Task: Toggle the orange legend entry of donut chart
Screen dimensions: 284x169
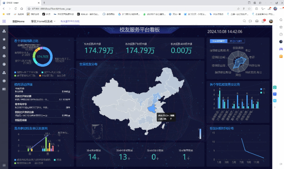Action: [46, 75]
